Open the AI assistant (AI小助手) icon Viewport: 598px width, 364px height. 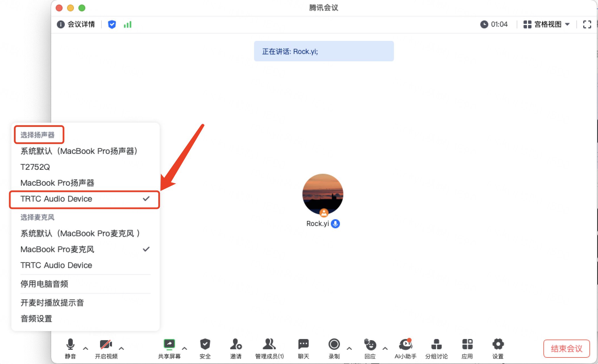click(405, 344)
